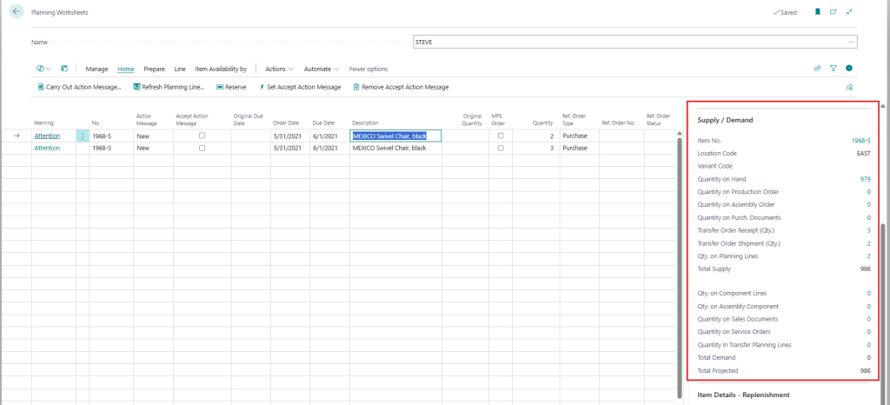Click the filter funnel icon
This screenshot has height=405, width=890.
tap(834, 69)
